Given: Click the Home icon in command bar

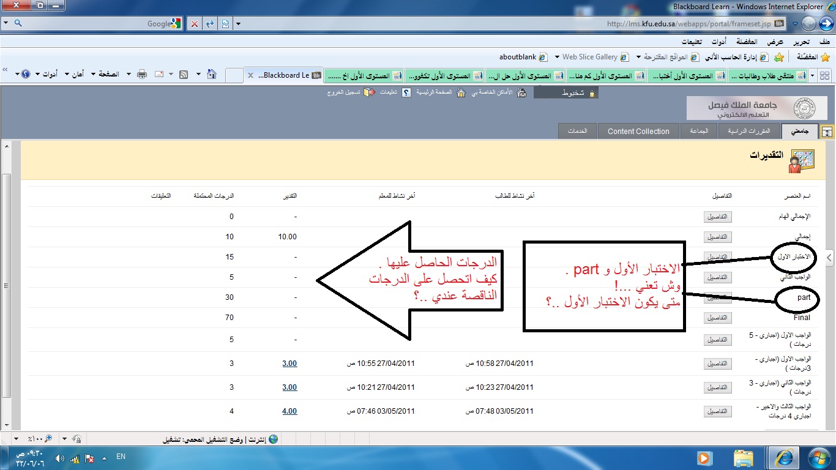Looking at the screenshot, I should [x=211, y=74].
